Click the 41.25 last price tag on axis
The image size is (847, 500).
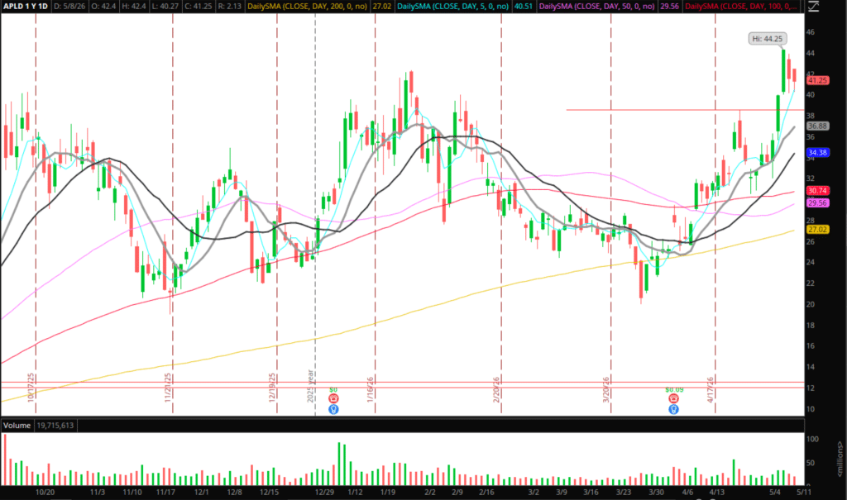pyautogui.click(x=817, y=80)
